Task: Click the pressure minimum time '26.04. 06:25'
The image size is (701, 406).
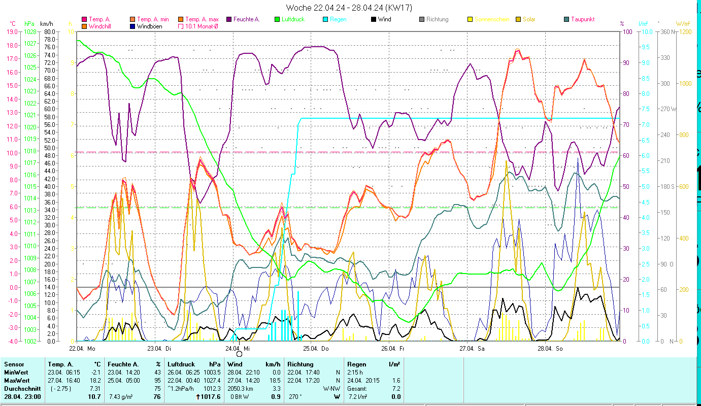Action: coord(184,373)
